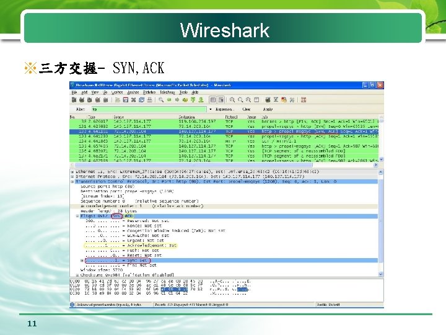The image size is (446, 335).
Task: Click the Expression button beside filter
Action: coord(224,109)
